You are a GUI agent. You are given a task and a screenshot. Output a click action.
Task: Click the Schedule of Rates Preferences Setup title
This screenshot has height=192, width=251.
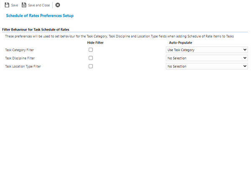click(x=40, y=16)
